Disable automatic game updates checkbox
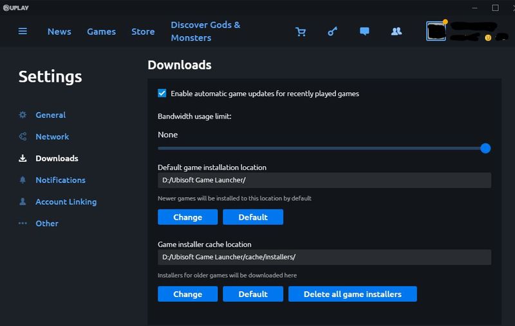The height and width of the screenshot is (326, 515). [162, 93]
